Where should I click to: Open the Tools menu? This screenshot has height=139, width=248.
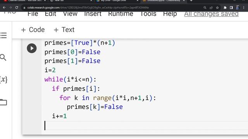tap(148, 14)
